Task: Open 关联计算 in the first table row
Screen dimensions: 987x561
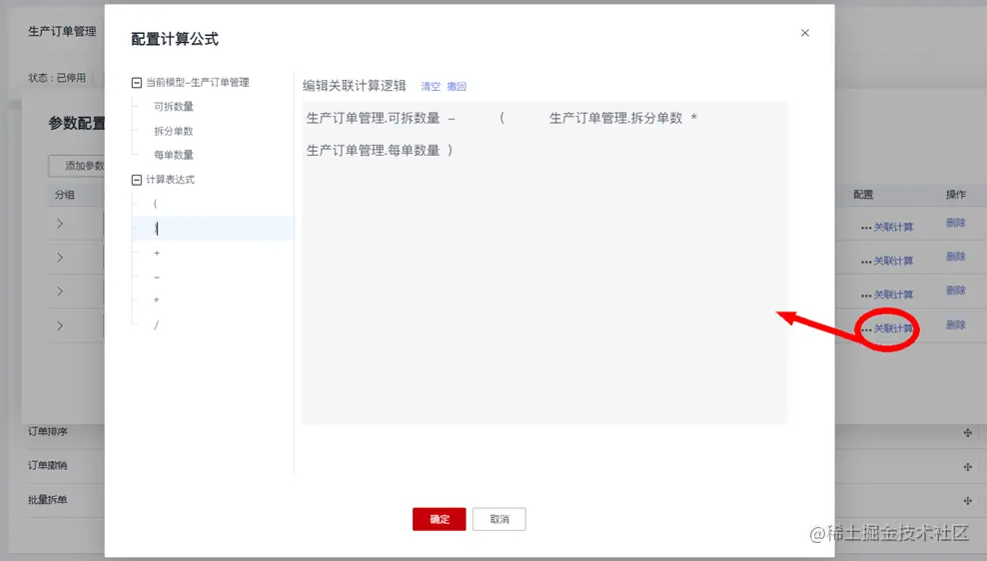Action: pyautogui.click(x=893, y=227)
